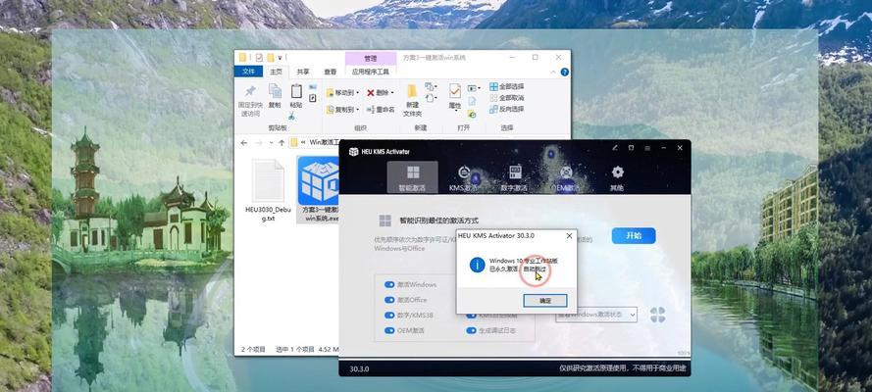Close the HEU KMS Activator 30.3.0 dialog
872x392 pixels.
pyautogui.click(x=569, y=236)
